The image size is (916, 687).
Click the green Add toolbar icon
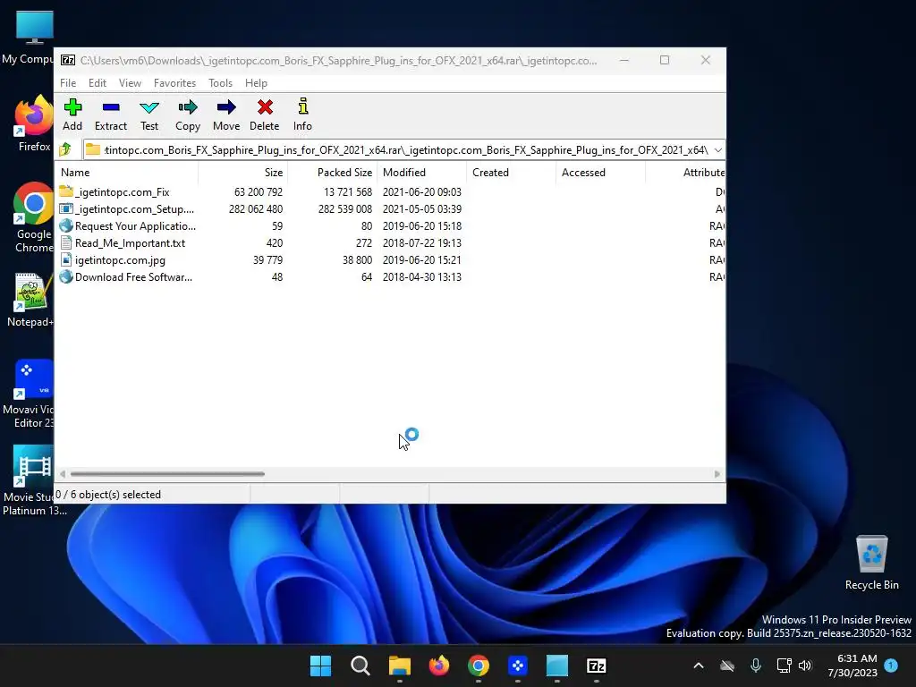coord(72,107)
